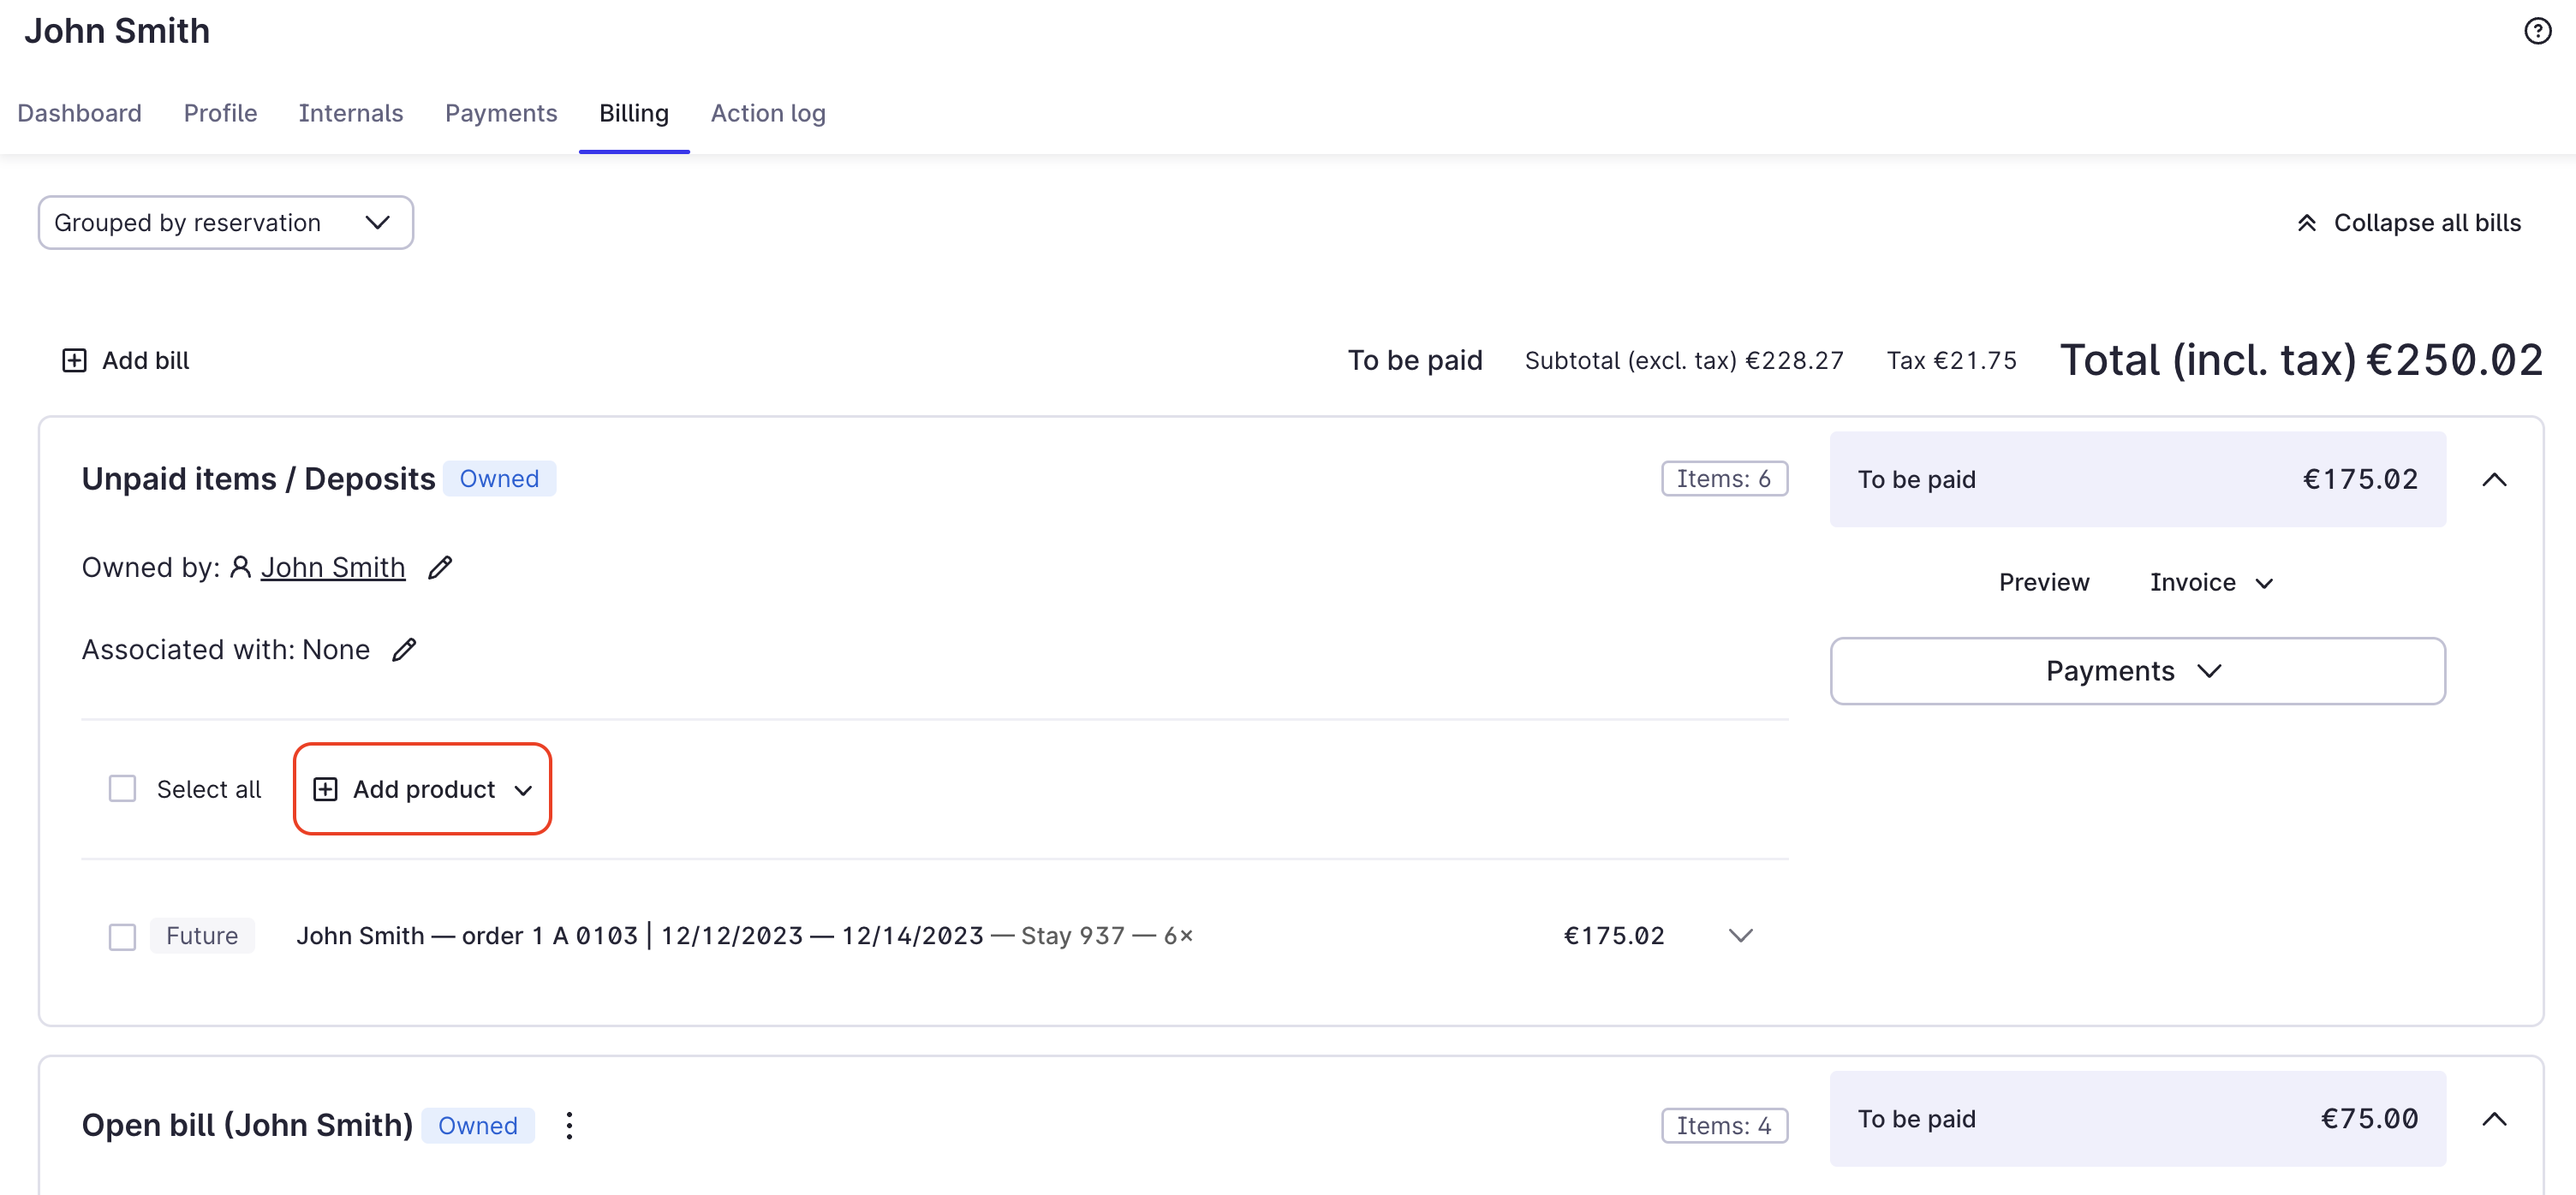Open the John Smith owner link
This screenshot has width=2576, height=1195.
coord(332,568)
